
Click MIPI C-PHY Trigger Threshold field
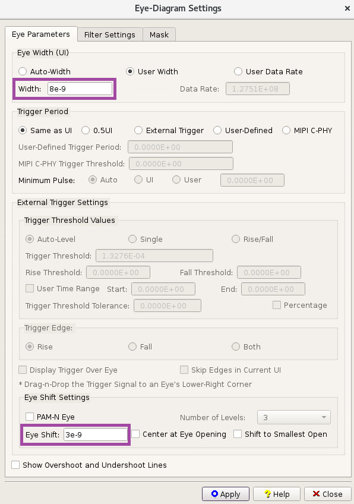pyautogui.click(x=181, y=163)
